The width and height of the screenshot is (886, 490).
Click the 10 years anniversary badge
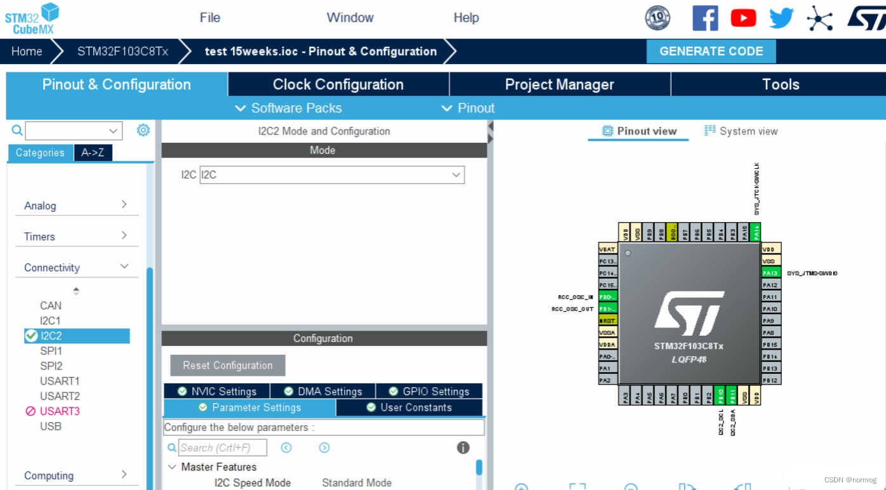[658, 18]
